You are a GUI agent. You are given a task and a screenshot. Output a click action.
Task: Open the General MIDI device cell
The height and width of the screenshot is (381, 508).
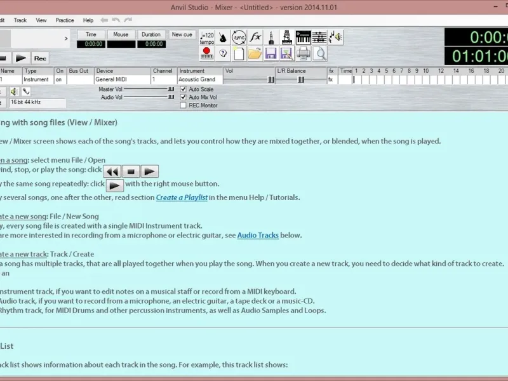tap(122, 80)
